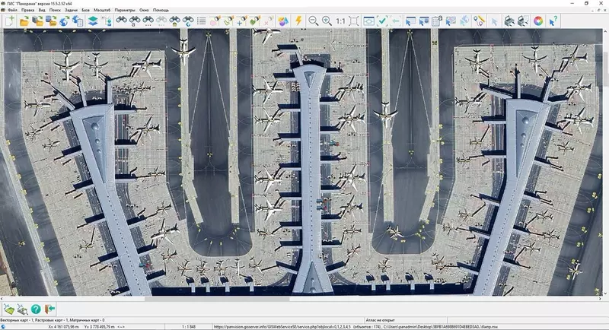Set the map scale to 1:1
609x330 pixels.
pos(340,21)
